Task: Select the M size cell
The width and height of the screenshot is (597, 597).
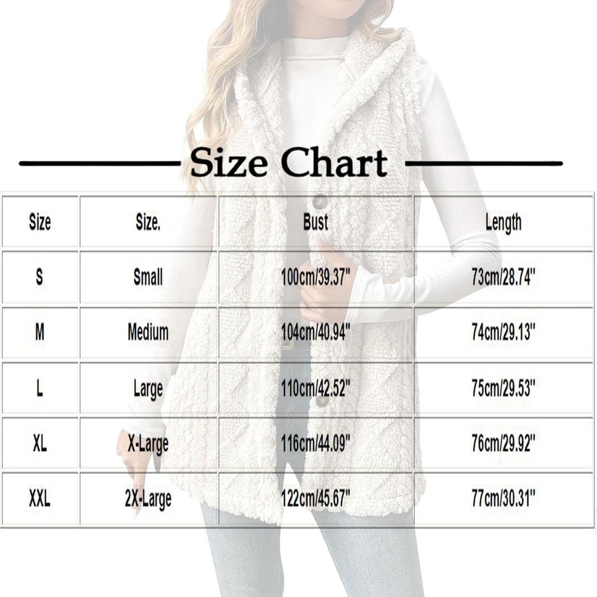Action: tap(39, 332)
